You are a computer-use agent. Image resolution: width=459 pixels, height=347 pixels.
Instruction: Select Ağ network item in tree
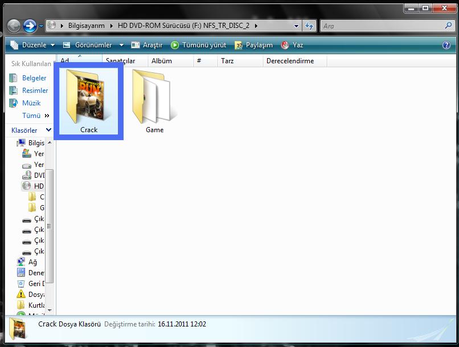[27, 262]
